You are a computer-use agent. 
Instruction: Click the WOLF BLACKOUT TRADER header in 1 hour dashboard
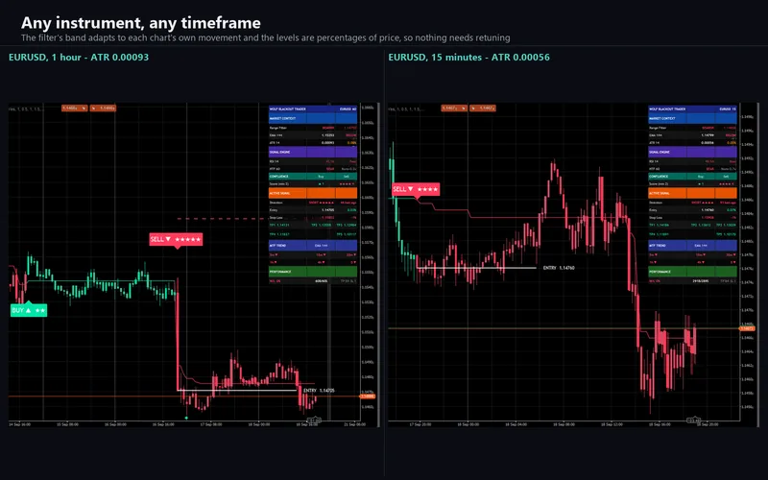(x=313, y=108)
